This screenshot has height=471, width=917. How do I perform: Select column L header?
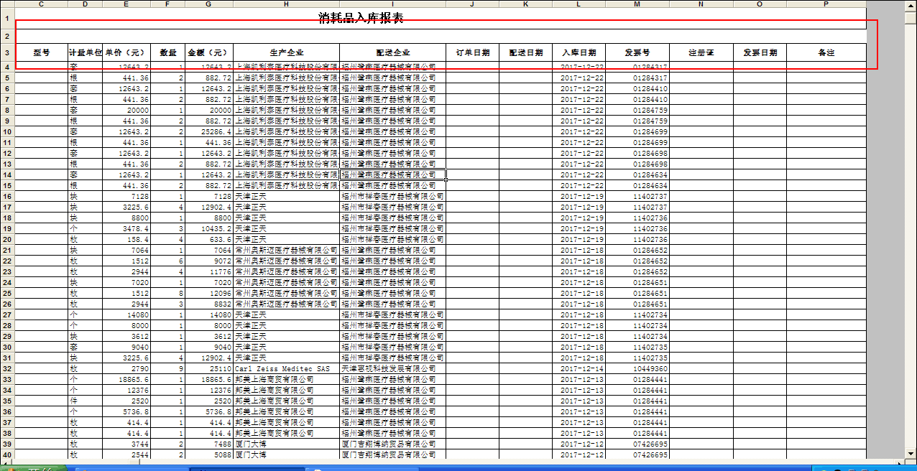(579, 4)
